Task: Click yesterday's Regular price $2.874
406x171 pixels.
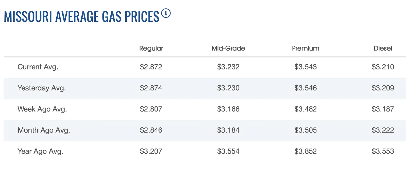Action: 151,88
